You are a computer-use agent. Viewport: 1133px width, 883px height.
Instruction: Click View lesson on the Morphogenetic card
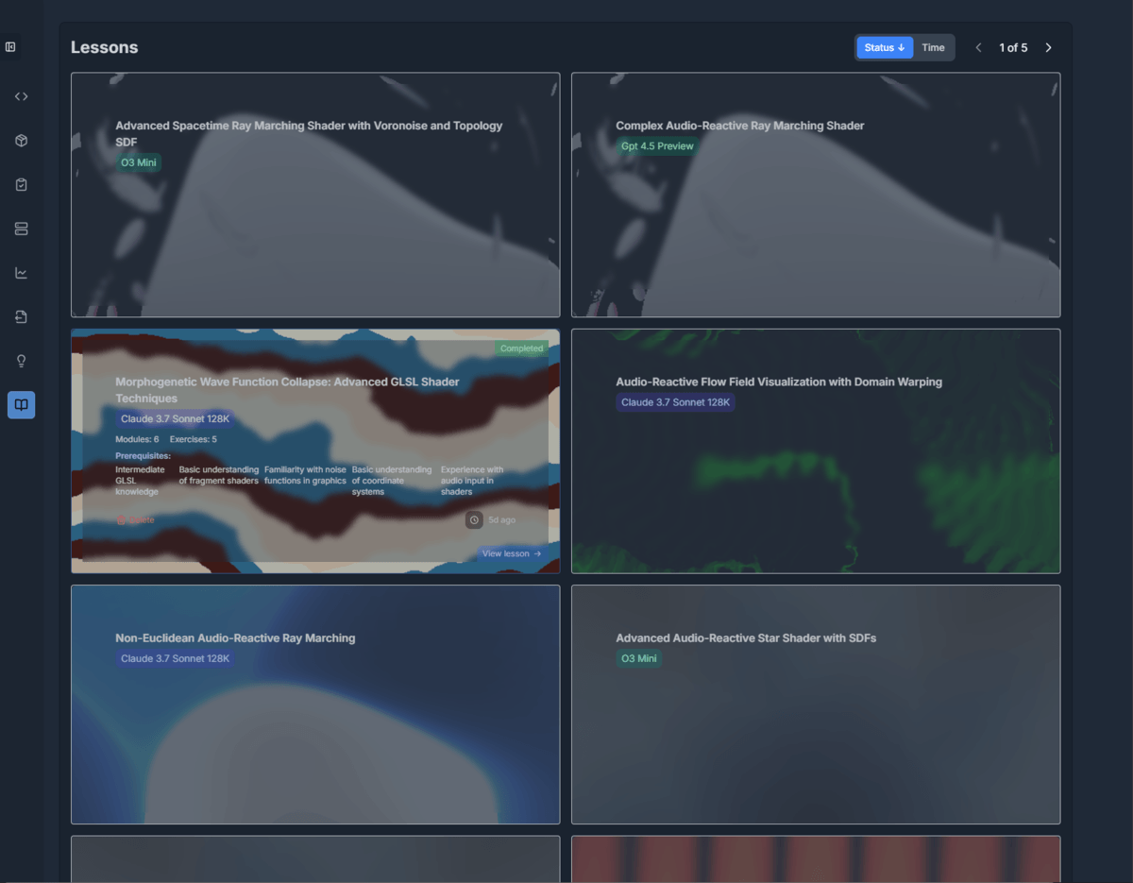click(x=511, y=553)
